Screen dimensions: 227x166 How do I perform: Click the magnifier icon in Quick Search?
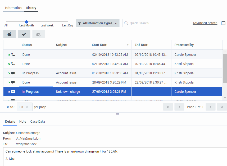[x=126, y=23]
